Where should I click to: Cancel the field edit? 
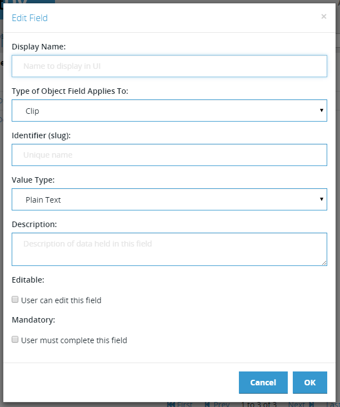(263, 383)
